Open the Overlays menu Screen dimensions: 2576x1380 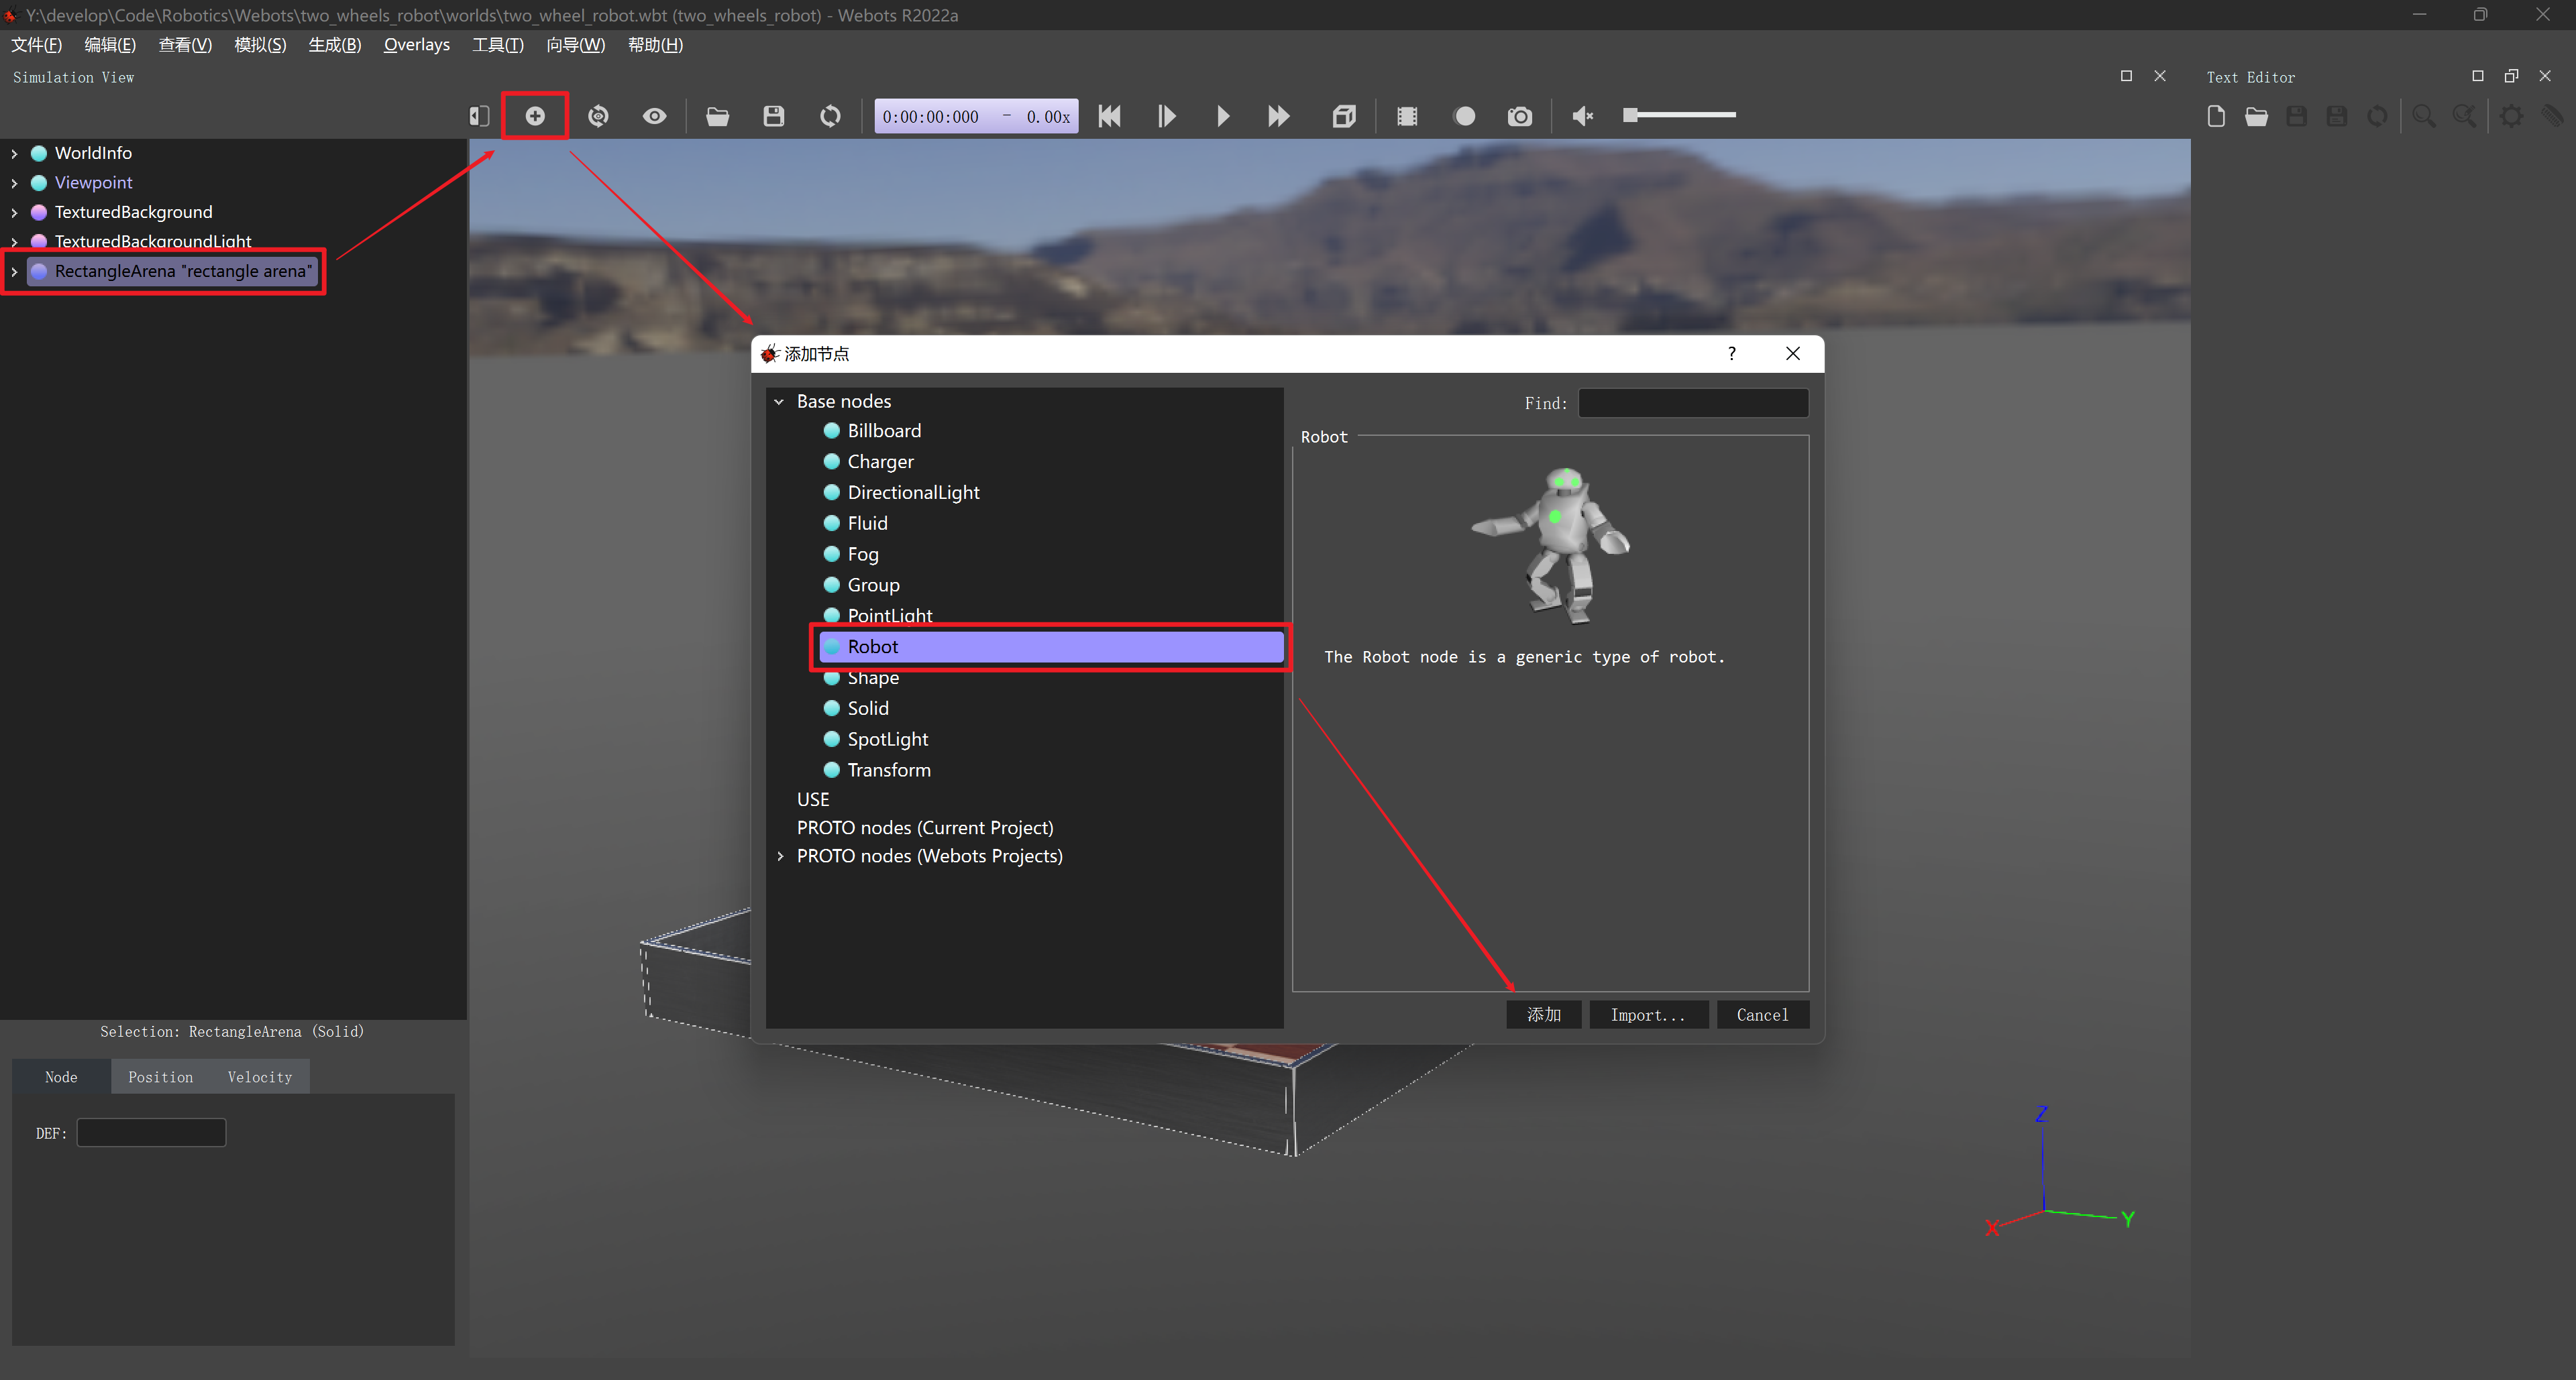[416, 45]
